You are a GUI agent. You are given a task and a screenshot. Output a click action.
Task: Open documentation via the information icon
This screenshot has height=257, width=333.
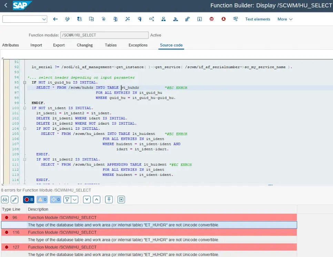pos(200,19)
